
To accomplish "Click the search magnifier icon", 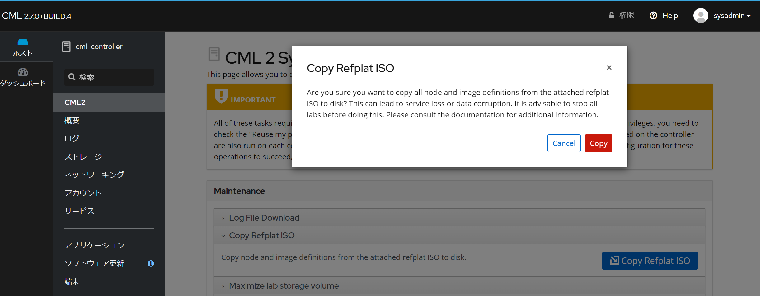I will pos(72,77).
